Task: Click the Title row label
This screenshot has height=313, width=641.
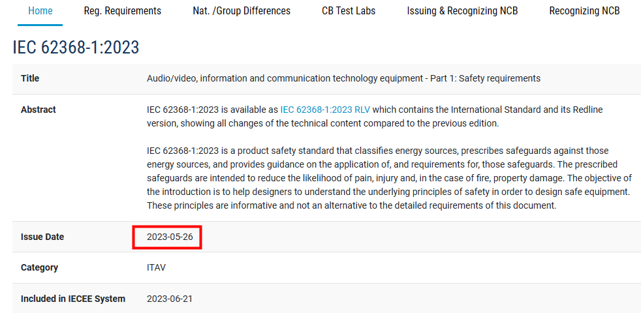Action: click(30, 78)
